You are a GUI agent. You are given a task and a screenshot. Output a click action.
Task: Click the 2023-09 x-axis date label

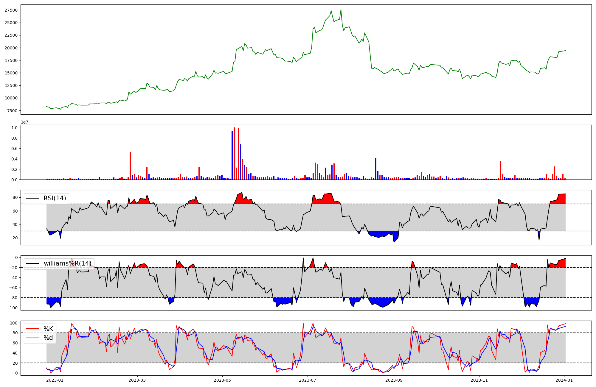click(x=394, y=380)
